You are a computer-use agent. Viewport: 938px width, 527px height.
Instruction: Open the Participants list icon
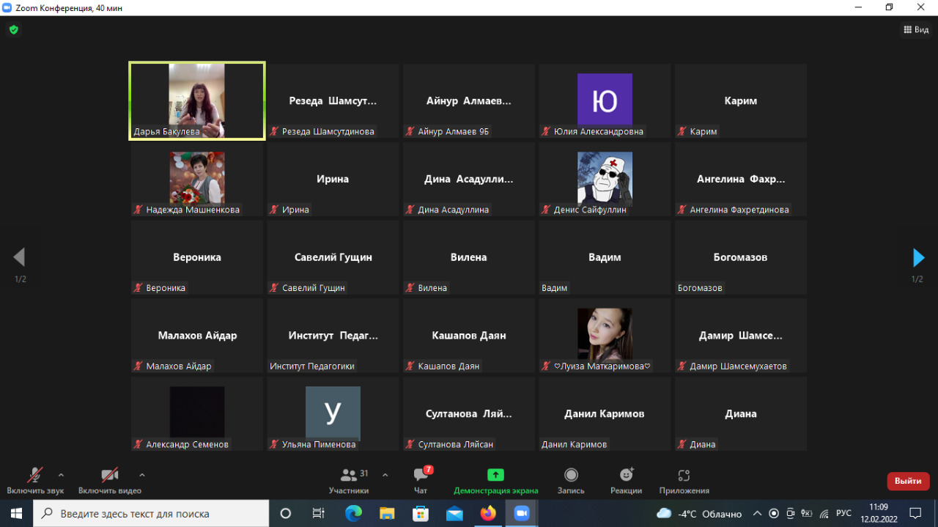coord(349,475)
